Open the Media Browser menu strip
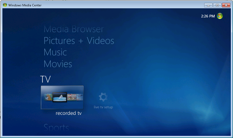233x138 pixels. pyautogui.click(x=74, y=29)
